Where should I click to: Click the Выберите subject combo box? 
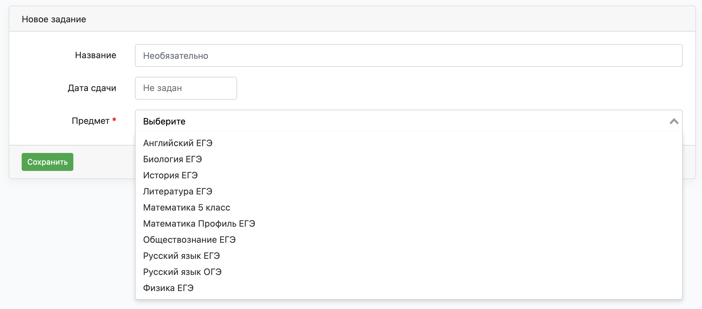(409, 121)
